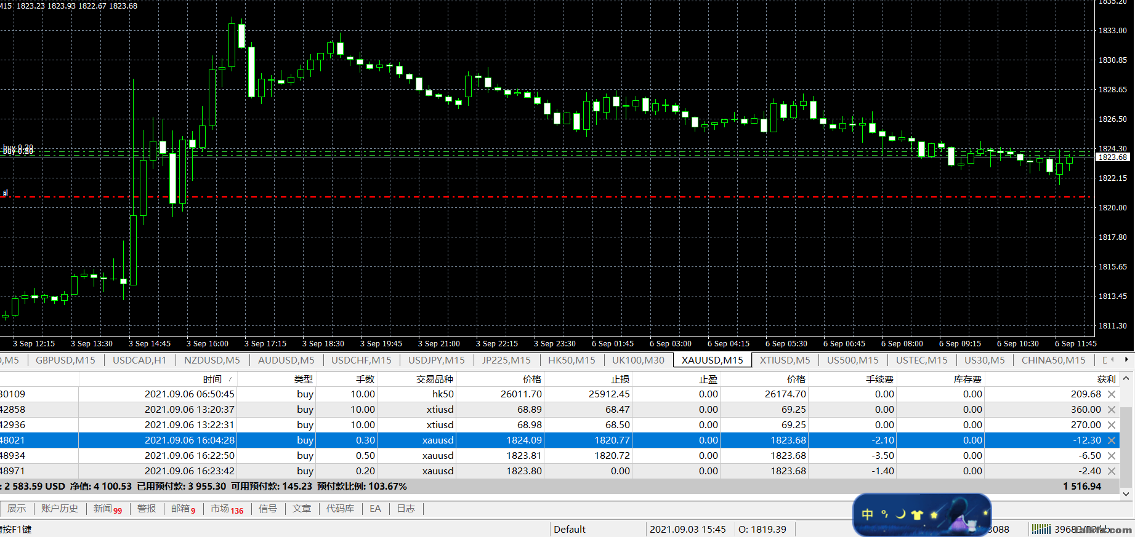Switch to the US30,M5 chart tab
Image resolution: width=1135 pixels, height=537 pixels.
[x=984, y=360]
